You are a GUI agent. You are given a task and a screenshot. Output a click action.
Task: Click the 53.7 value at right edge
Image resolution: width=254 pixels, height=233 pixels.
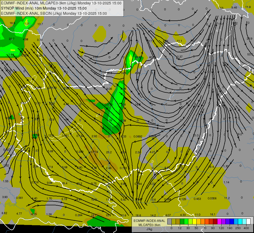click(250, 54)
